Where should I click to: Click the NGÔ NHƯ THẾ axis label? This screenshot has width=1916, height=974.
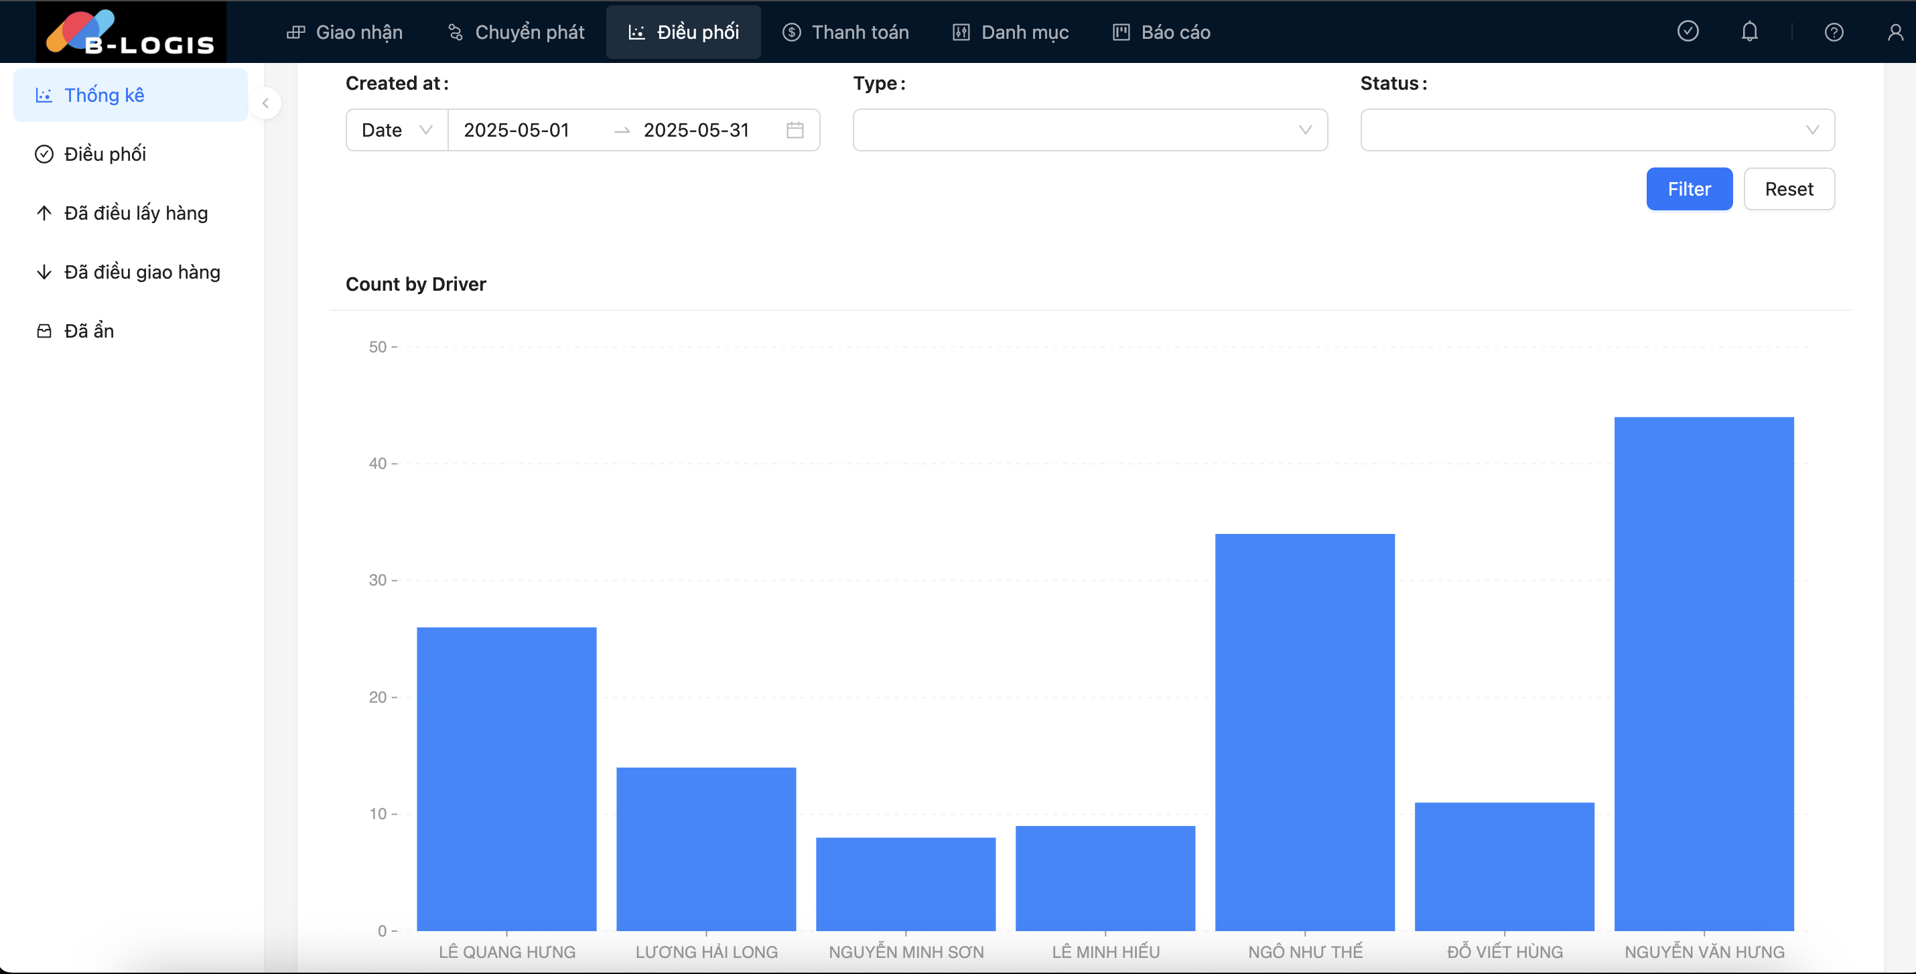[1304, 952]
